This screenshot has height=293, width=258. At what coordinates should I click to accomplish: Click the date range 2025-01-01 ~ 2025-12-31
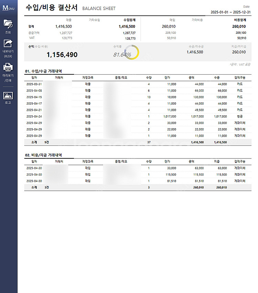pos(230,12)
